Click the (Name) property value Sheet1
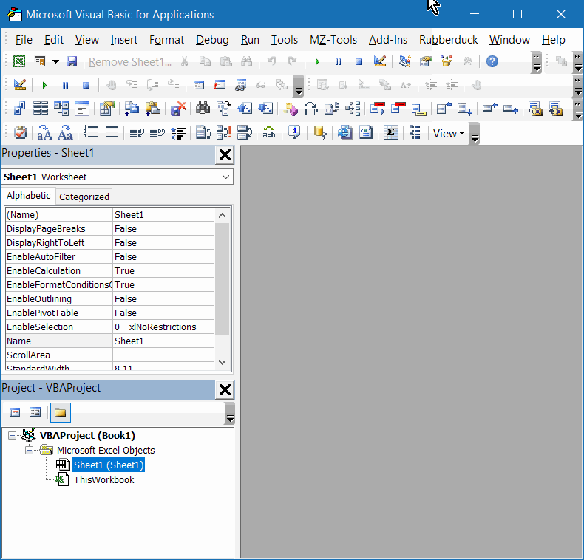The height and width of the screenshot is (560, 584). (x=163, y=214)
